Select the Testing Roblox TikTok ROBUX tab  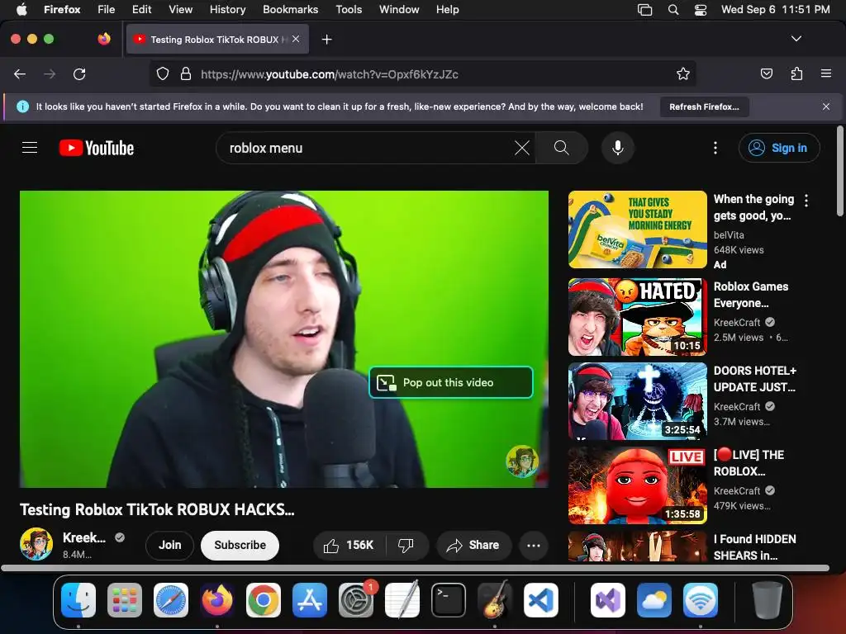(x=217, y=39)
